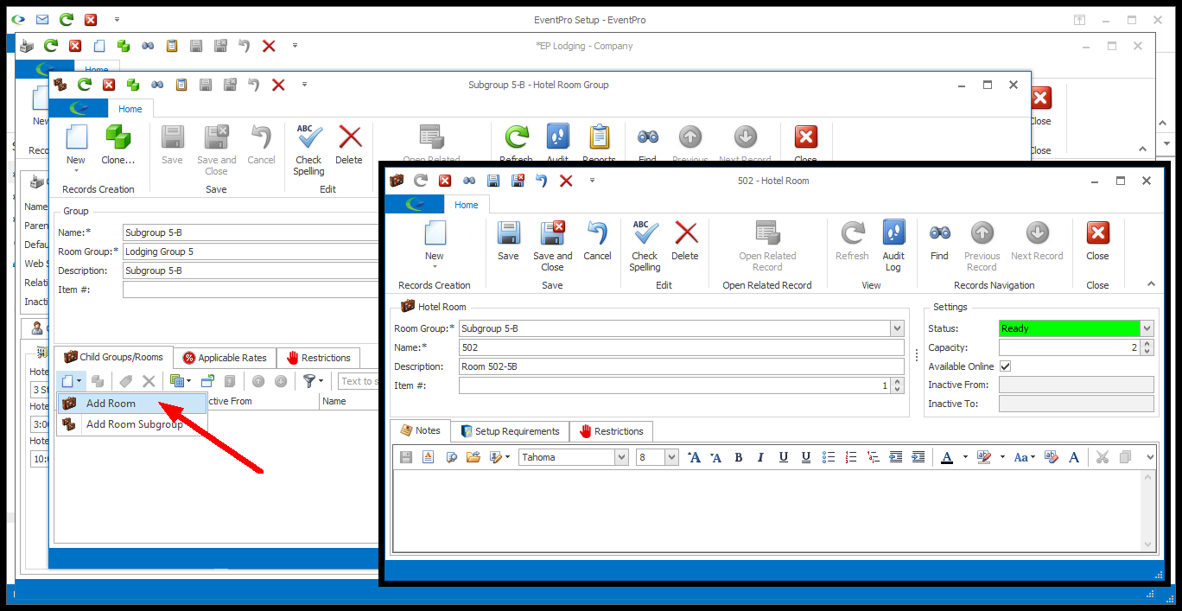Viewport: 1182px width, 611px height.
Task: Click mail envelope icon in EventPro Setup title bar
Action: (x=42, y=19)
